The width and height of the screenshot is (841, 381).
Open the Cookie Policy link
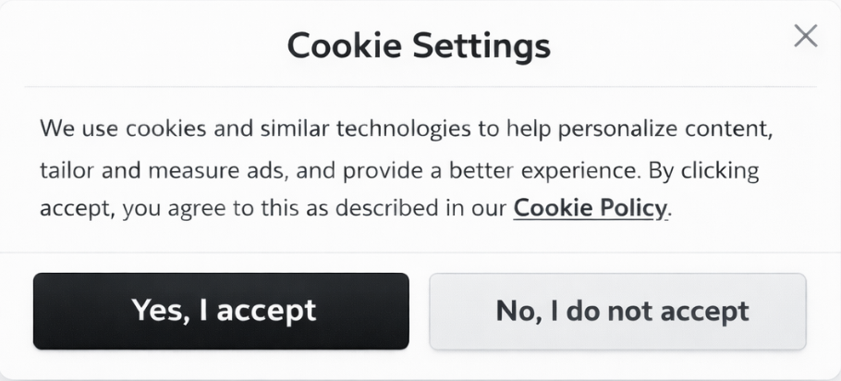pos(590,208)
